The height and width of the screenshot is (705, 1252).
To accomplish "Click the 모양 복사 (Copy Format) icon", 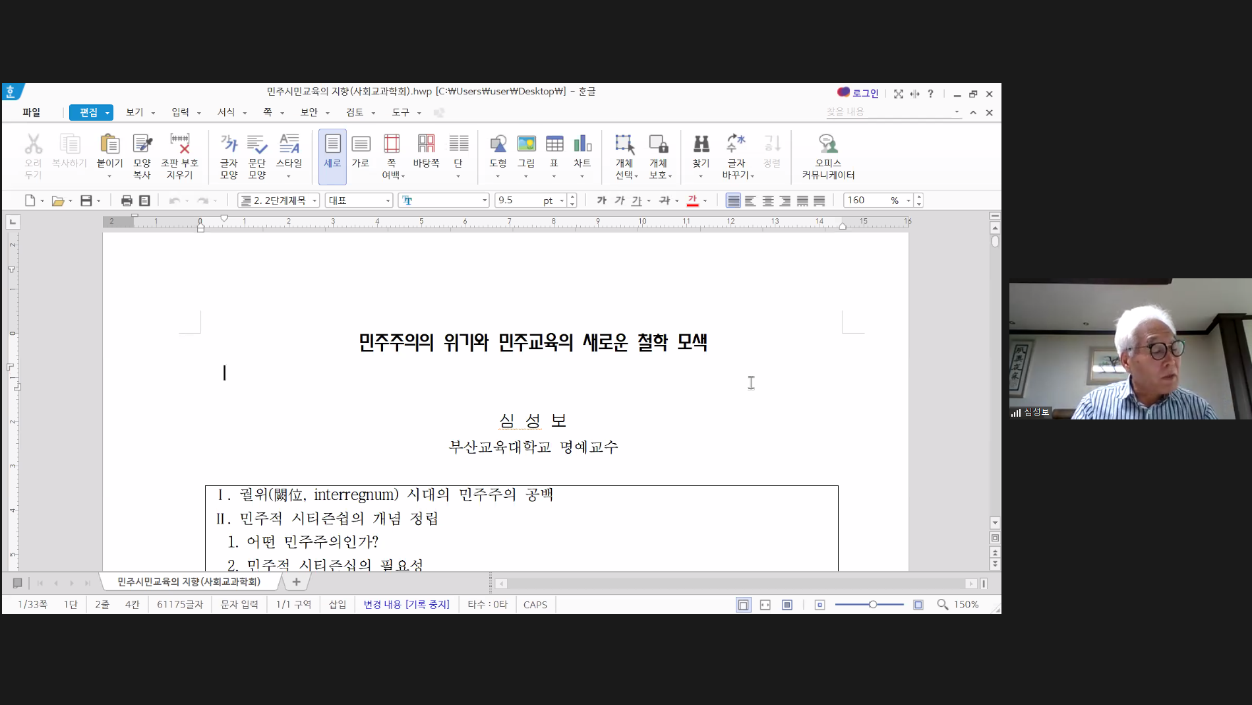I will pyautogui.click(x=142, y=144).
